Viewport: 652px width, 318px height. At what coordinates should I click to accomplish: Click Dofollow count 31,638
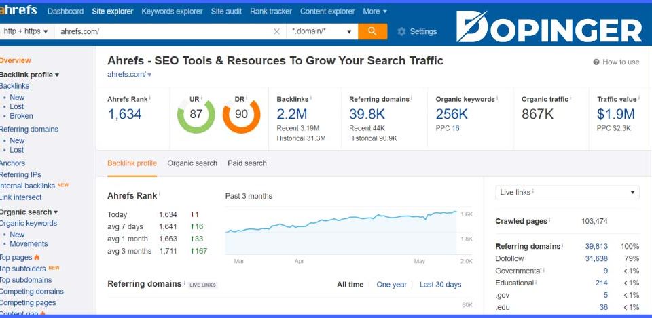596,258
